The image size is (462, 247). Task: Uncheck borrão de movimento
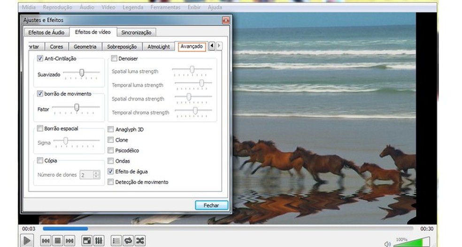pyautogui.click(x=40, y=94)
